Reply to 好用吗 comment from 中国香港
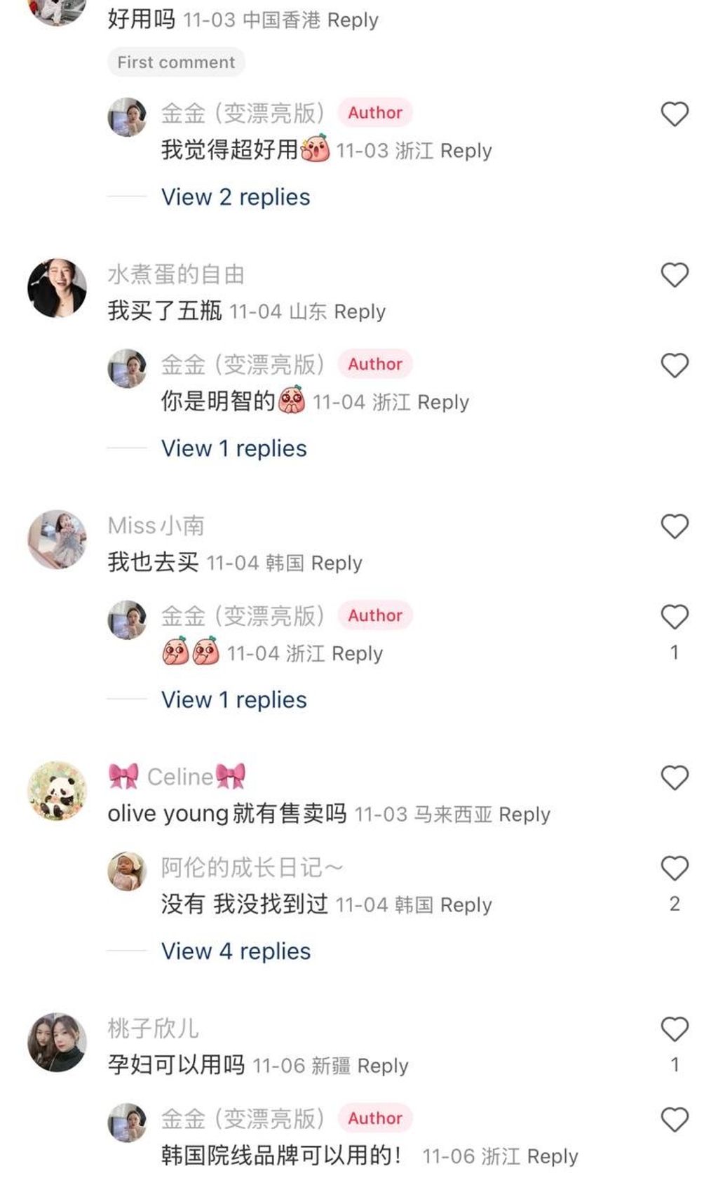 click(x=353, y=20)
